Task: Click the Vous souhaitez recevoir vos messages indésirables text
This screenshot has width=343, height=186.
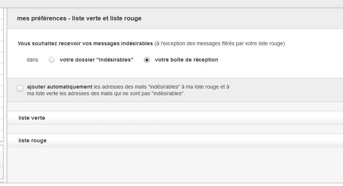Action: click(85, 43)
